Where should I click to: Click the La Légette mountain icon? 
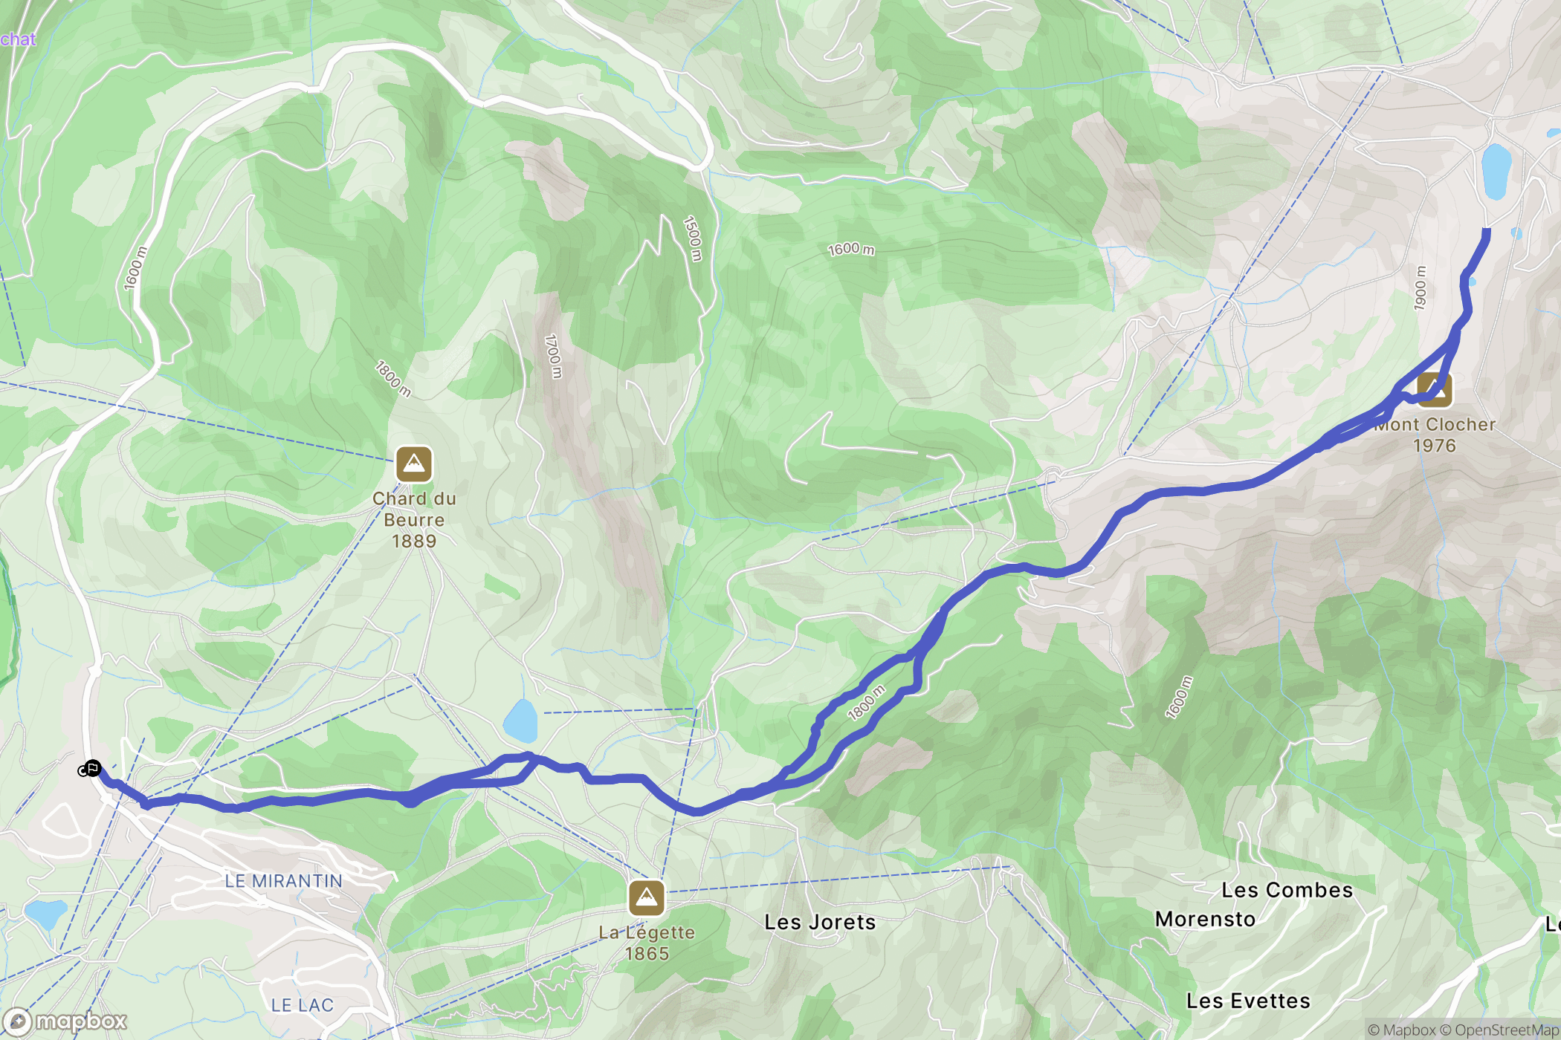[647, 898]
